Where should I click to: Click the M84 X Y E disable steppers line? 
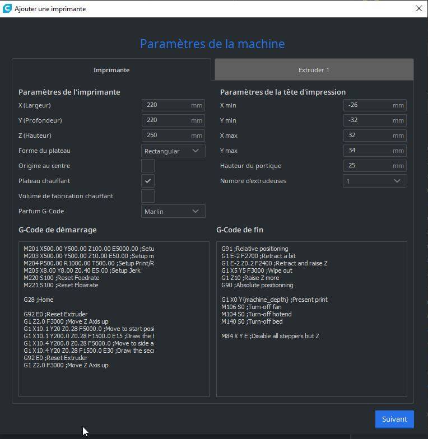[x=270, y=336]
